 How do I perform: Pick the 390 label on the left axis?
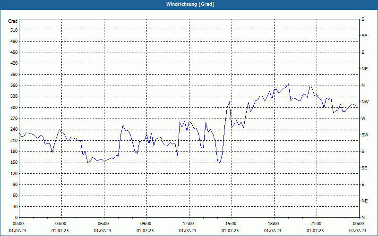[14, 75]
